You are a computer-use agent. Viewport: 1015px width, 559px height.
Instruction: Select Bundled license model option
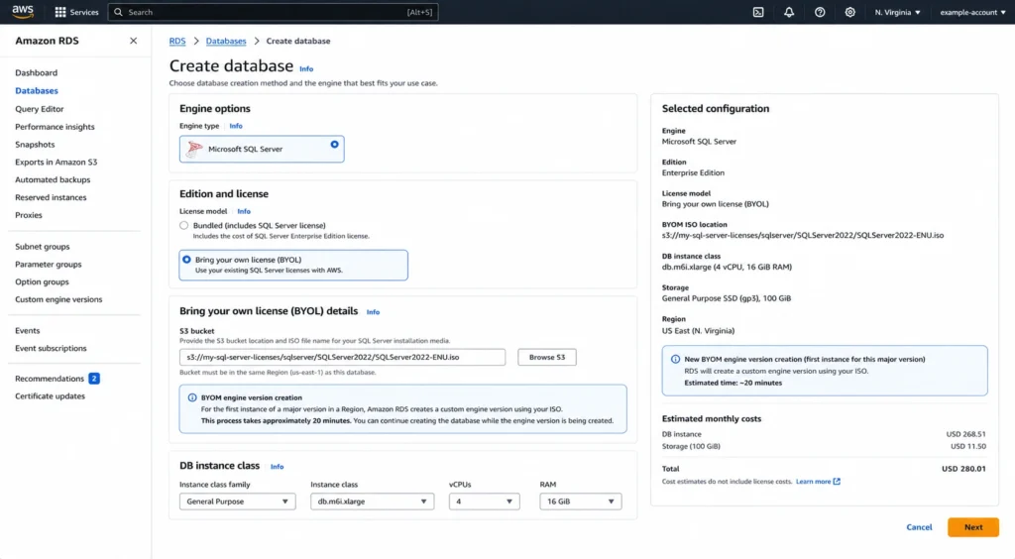click(183, 225)
